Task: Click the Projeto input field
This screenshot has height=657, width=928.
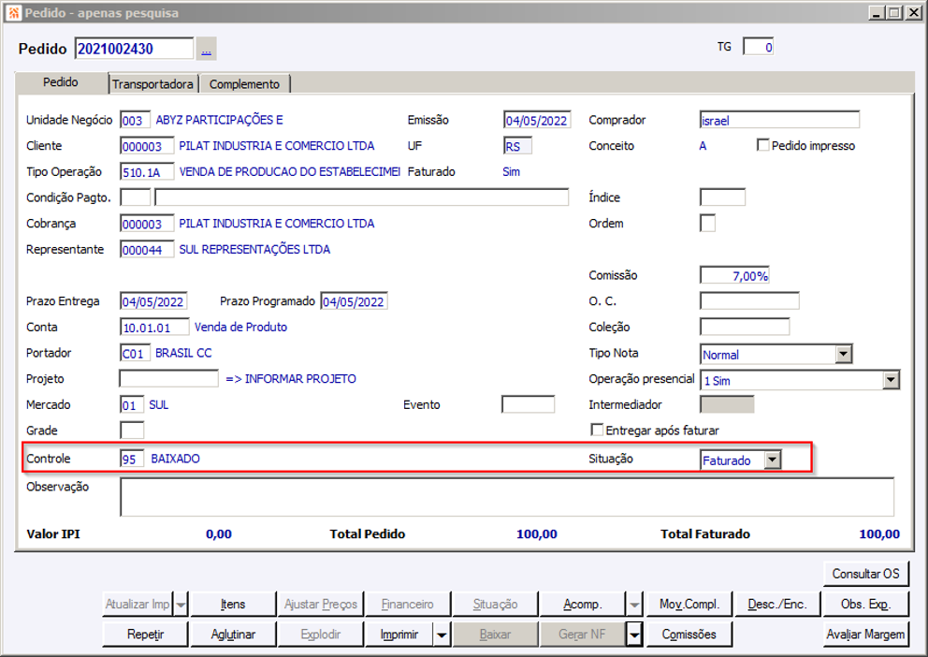Action: coord(168,378)
